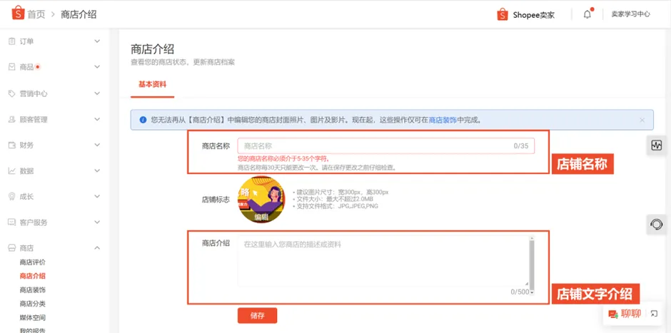Click the 营销中心 tag icon
Screen dimensions: 671x333
tap(12, 93)
